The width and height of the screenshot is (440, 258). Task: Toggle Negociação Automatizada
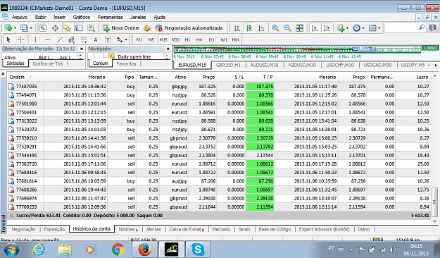(189, 28)
